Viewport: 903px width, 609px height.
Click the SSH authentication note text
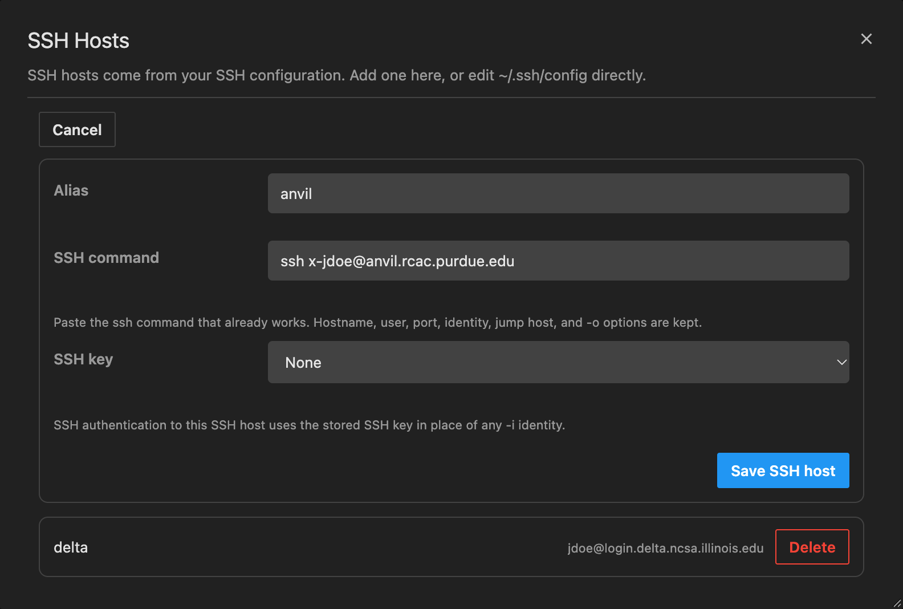click(309, 425)
